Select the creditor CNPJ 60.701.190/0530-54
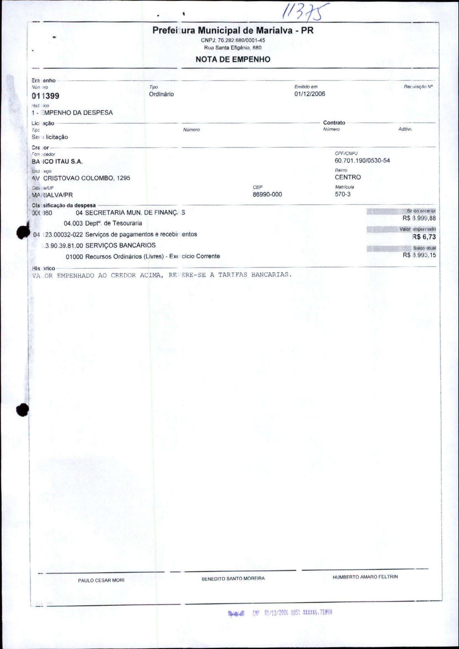 (x=362, y=161)
